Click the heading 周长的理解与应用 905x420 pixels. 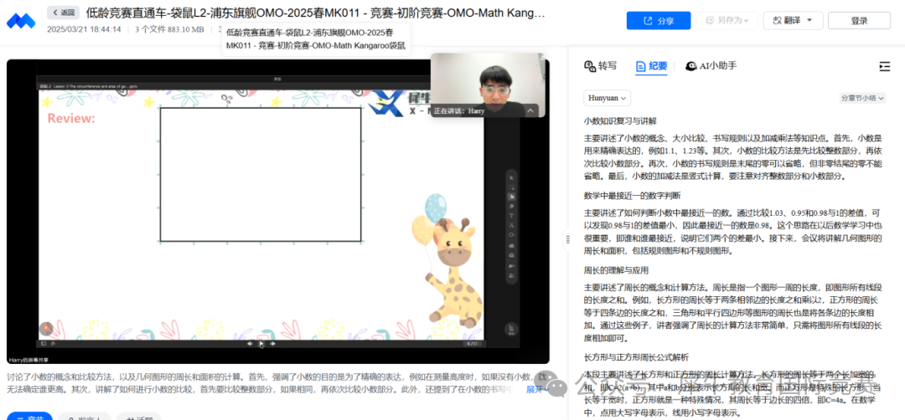[616, 269]
